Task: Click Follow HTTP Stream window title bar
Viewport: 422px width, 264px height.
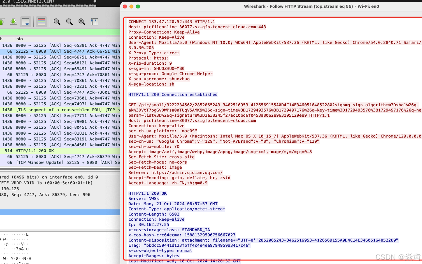Action: [271, 7]
